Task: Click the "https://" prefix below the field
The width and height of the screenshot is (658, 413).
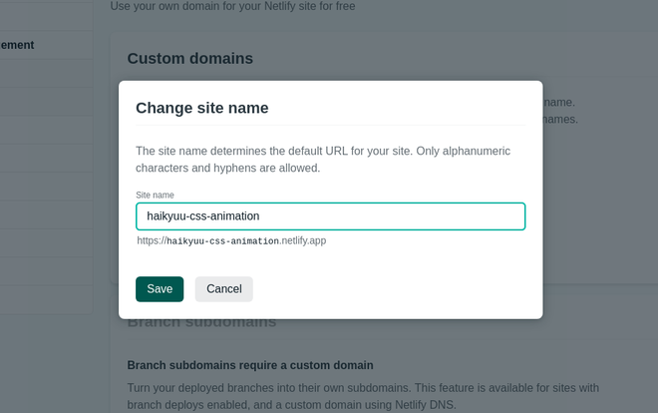Action: tap(152, 241)
